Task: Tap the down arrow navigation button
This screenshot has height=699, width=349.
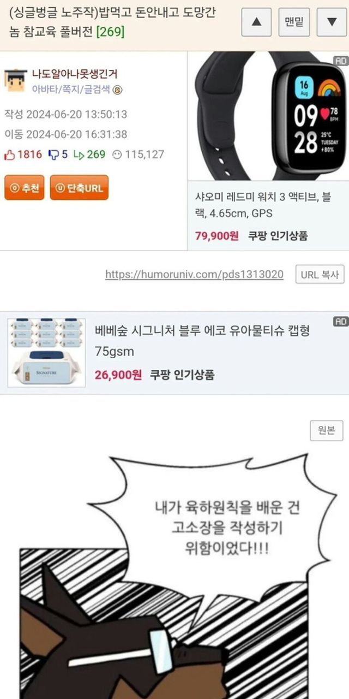Action: [x=332, y=22]
